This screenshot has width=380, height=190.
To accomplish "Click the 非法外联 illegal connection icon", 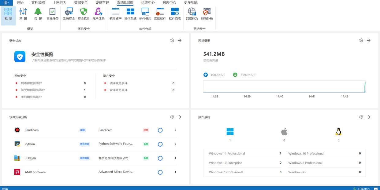I will pos(207,14).
